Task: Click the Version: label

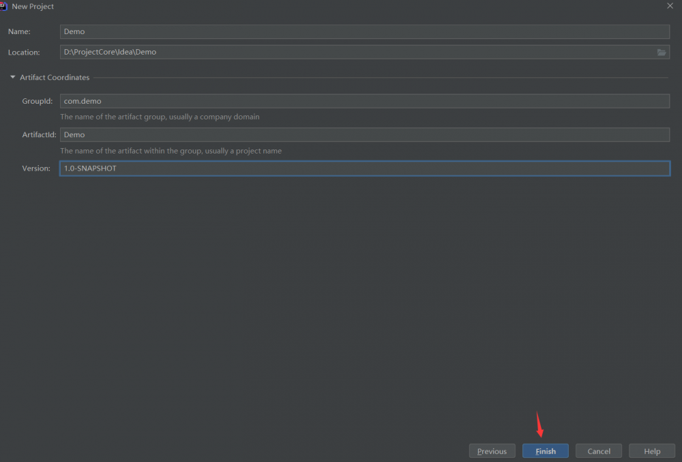Action: coord(36,169)
